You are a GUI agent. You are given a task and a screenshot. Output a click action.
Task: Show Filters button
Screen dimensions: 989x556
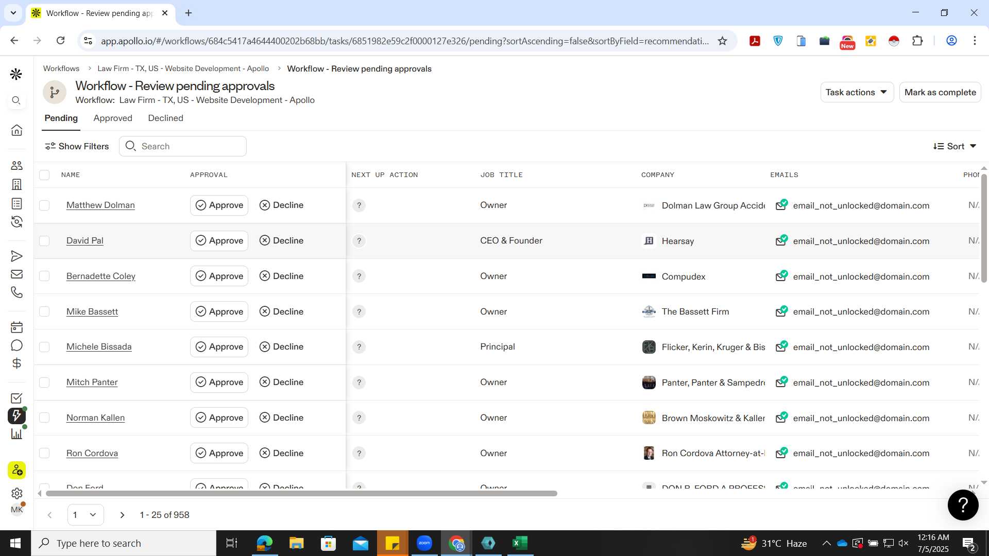[x=77, y=146]
